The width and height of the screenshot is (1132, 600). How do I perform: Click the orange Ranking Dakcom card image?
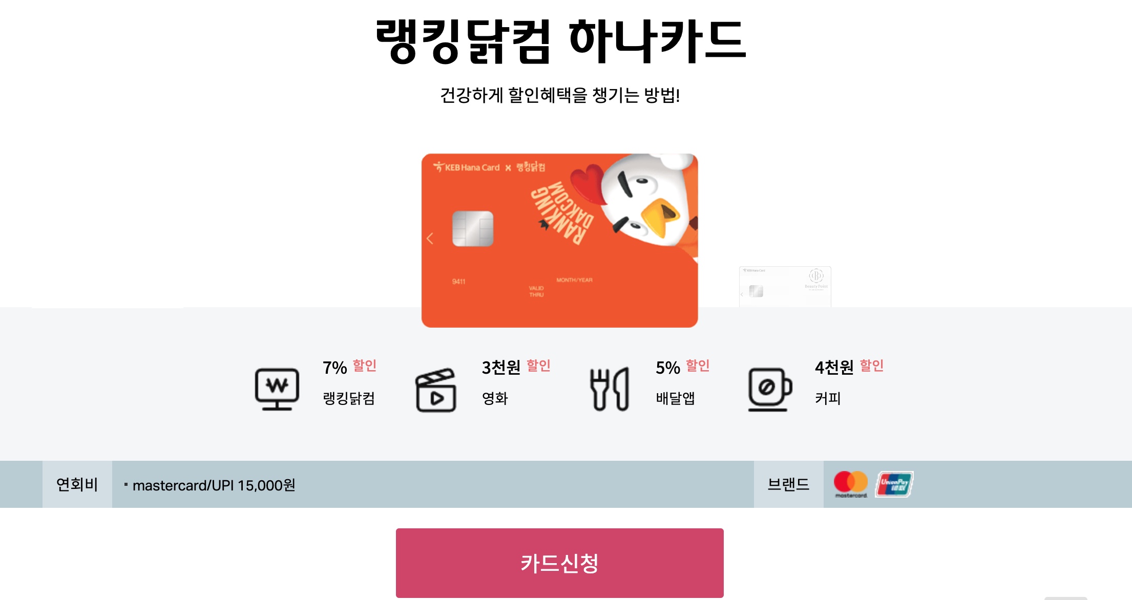point(559,240)
